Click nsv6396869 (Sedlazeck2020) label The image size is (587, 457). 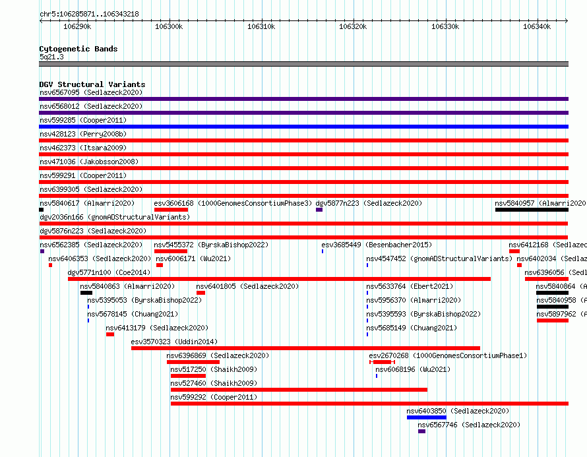coord(218,355)
